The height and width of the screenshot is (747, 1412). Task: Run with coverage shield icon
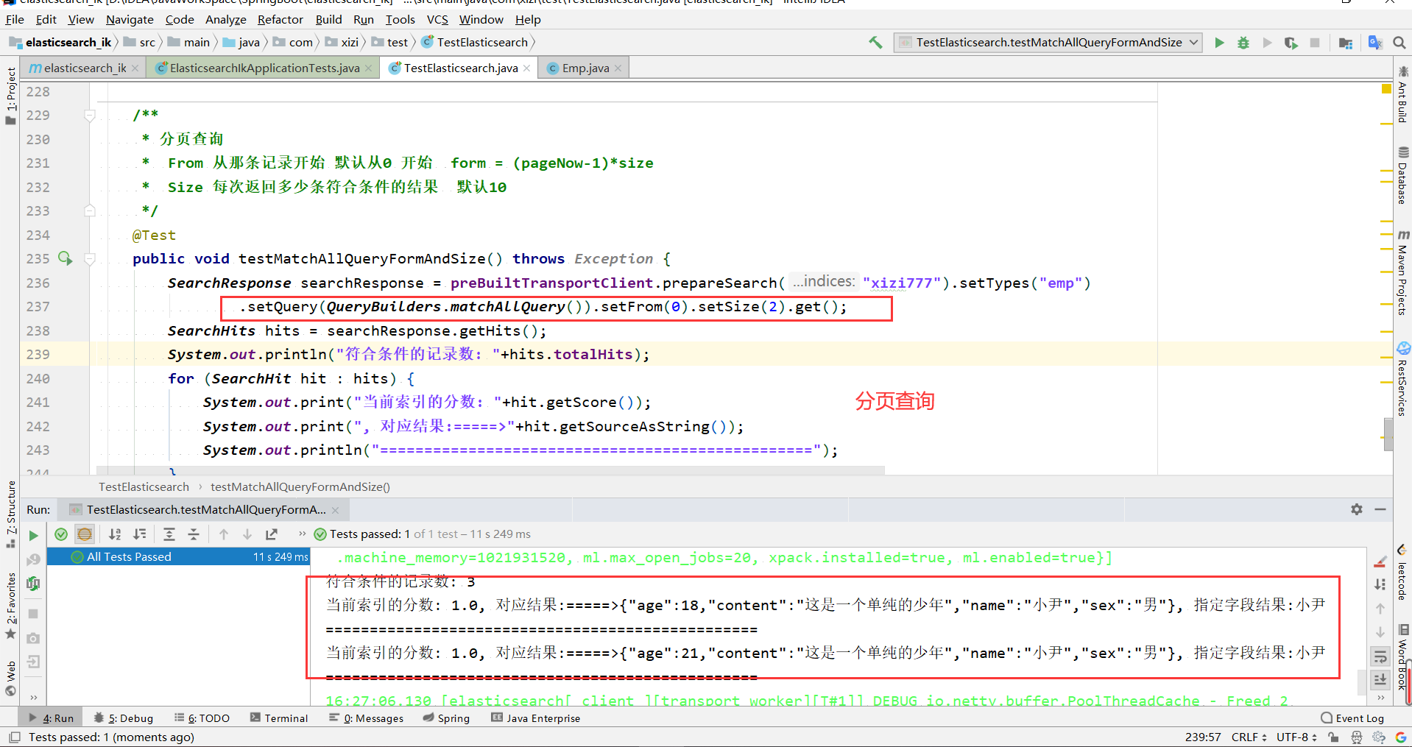pyautogui.click(x=1291, y=43)
